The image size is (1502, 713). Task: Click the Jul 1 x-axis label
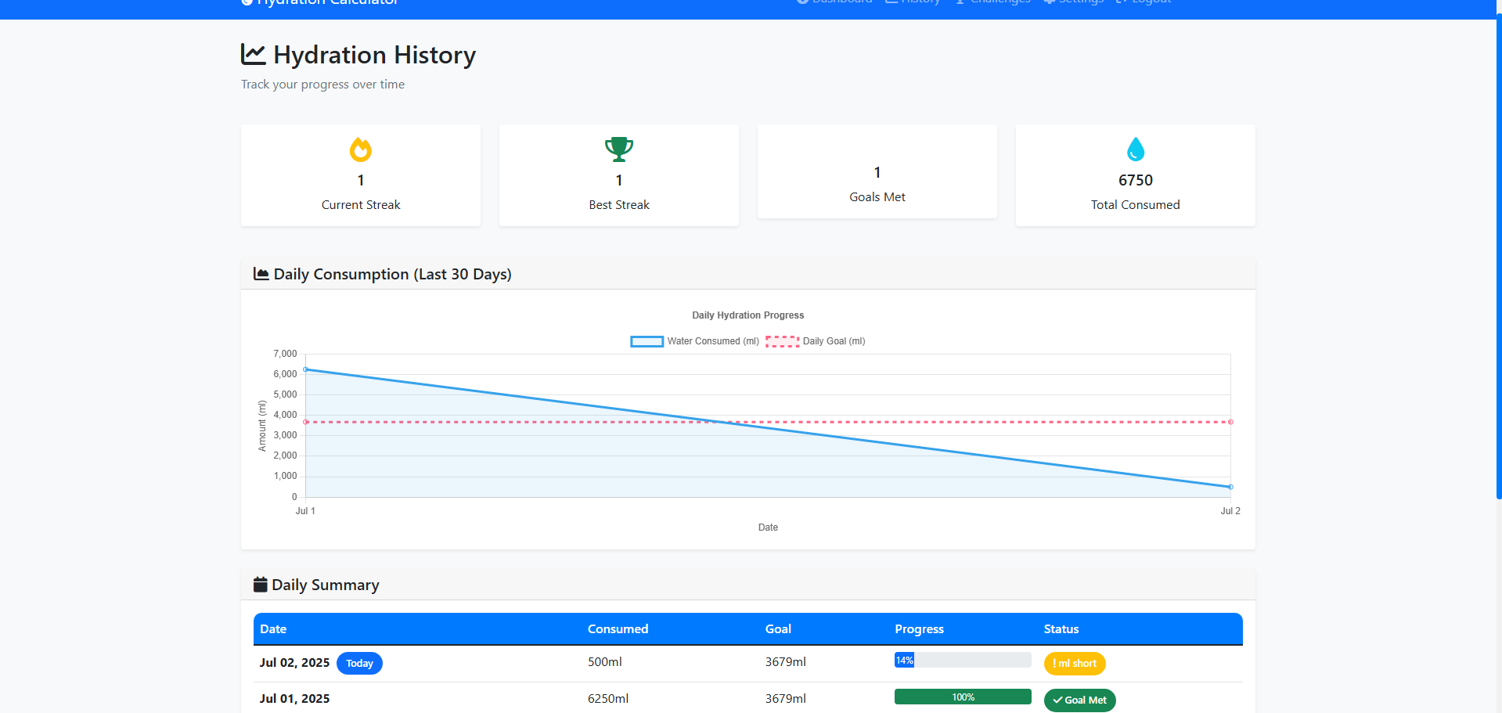point(305,511)
